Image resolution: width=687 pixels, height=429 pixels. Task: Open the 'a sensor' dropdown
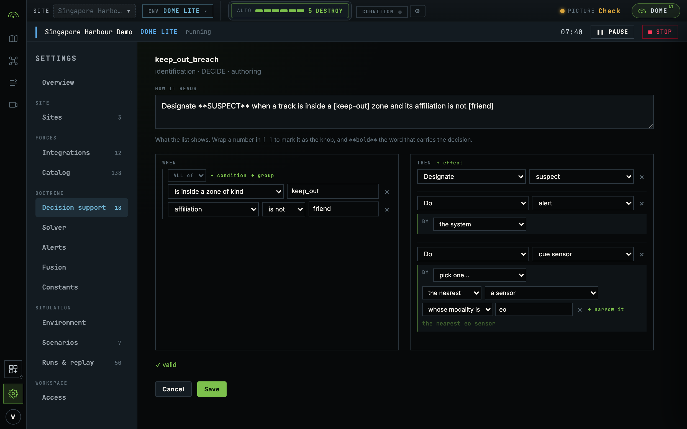[x=541, y=293]
